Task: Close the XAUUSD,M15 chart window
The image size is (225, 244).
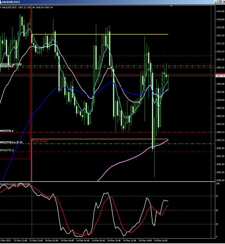Action: coord(223,2)
